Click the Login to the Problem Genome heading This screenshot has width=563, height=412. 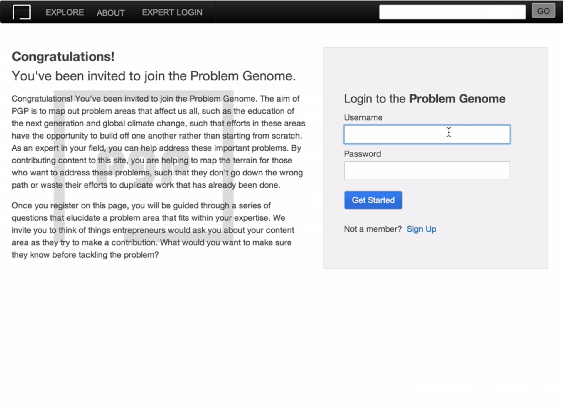pos(424,99)
